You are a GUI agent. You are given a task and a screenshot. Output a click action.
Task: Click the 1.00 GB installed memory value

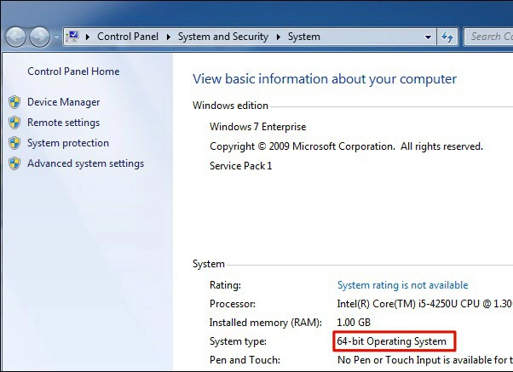point(354,323)
